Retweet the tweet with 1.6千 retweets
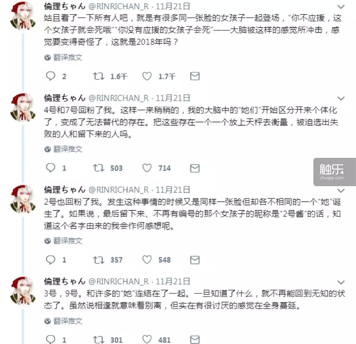Viewport: 356px width, 344px height. point(99,76)
